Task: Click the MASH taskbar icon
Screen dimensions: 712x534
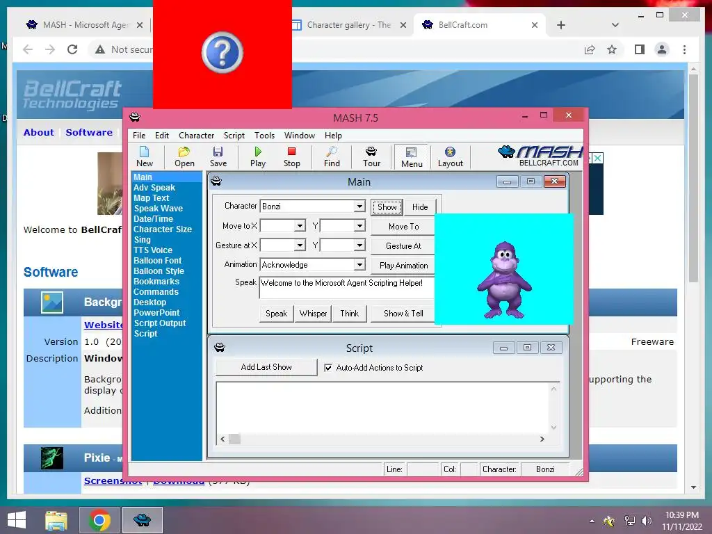Action: coord(142,520)
